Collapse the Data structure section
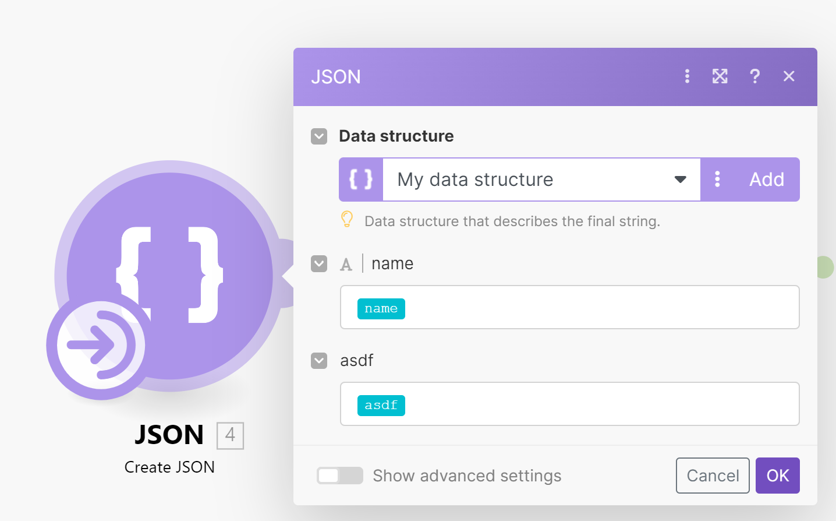 319,136
